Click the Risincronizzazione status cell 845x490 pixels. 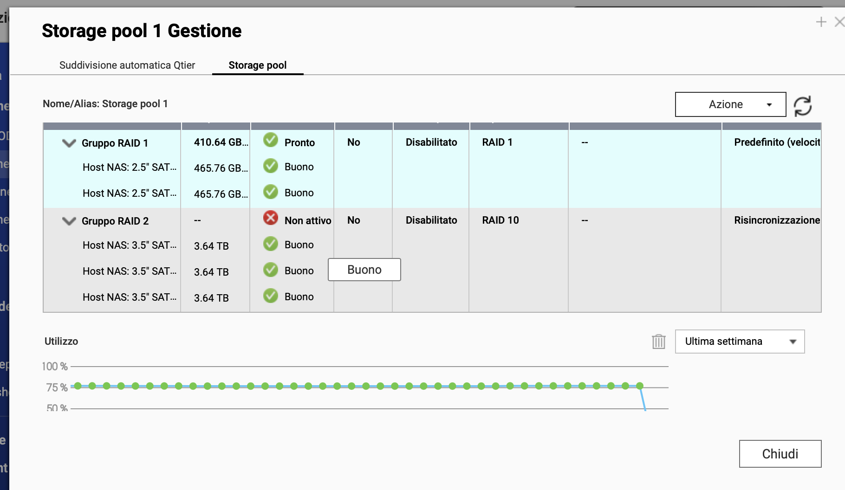776,220
